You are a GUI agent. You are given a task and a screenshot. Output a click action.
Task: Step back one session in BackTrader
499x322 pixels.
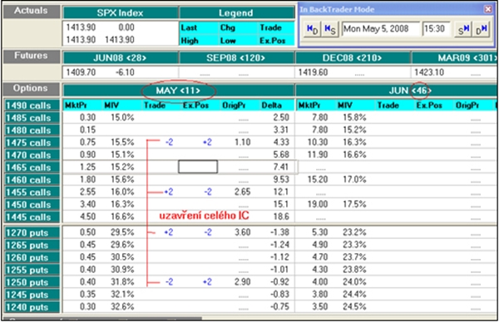pyautogui.click(x=329, y=29)
